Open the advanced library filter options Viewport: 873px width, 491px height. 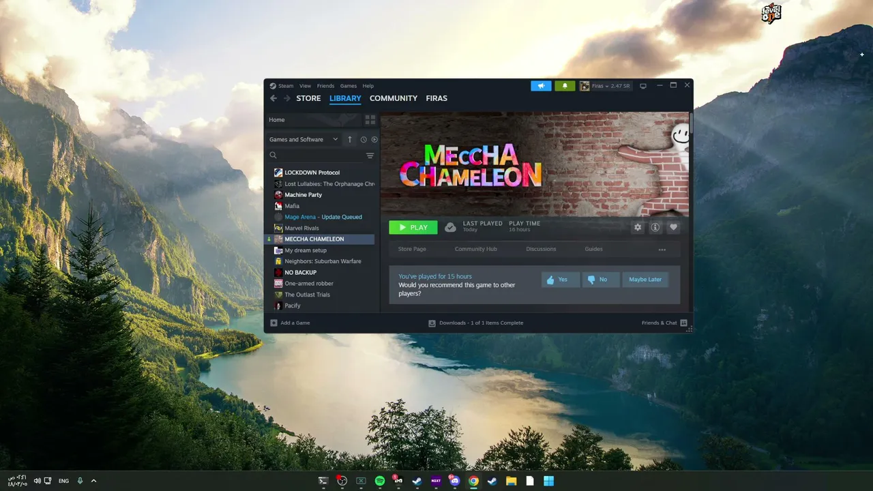(370, 155)
